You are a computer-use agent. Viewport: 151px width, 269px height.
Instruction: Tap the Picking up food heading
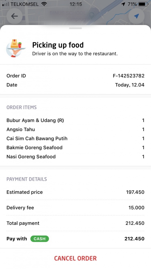(x=58, y=45)
